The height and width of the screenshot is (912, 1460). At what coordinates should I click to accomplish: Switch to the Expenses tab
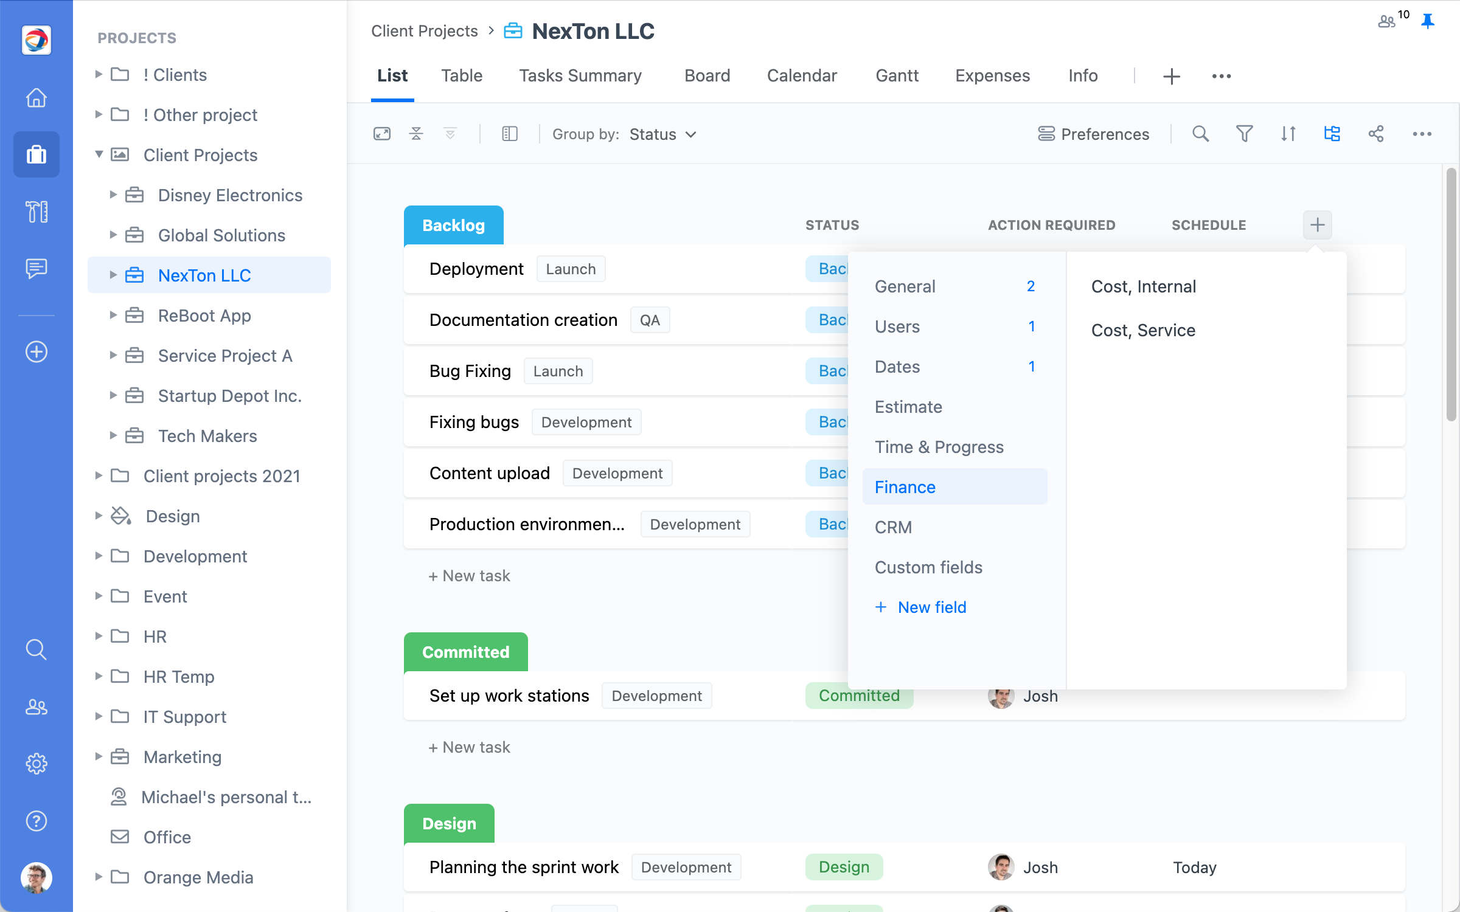pyautogui.click(x=992, y=76)
